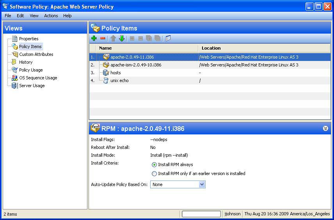
Task: Click the Properties view icon
Action: (14, 39)
